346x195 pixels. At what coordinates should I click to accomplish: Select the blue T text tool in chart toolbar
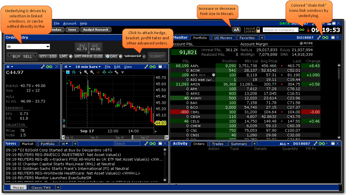(x=68, y=72)
